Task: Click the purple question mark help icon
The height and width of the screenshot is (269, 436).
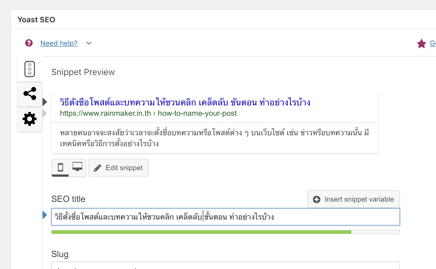Action: pos(29,43)
